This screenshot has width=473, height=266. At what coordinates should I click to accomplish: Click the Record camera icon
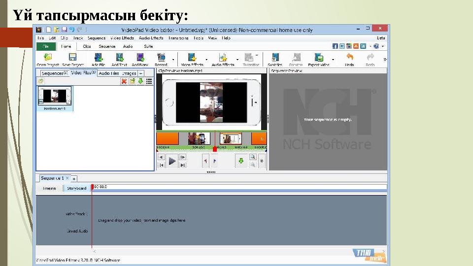tap(161, 57)
